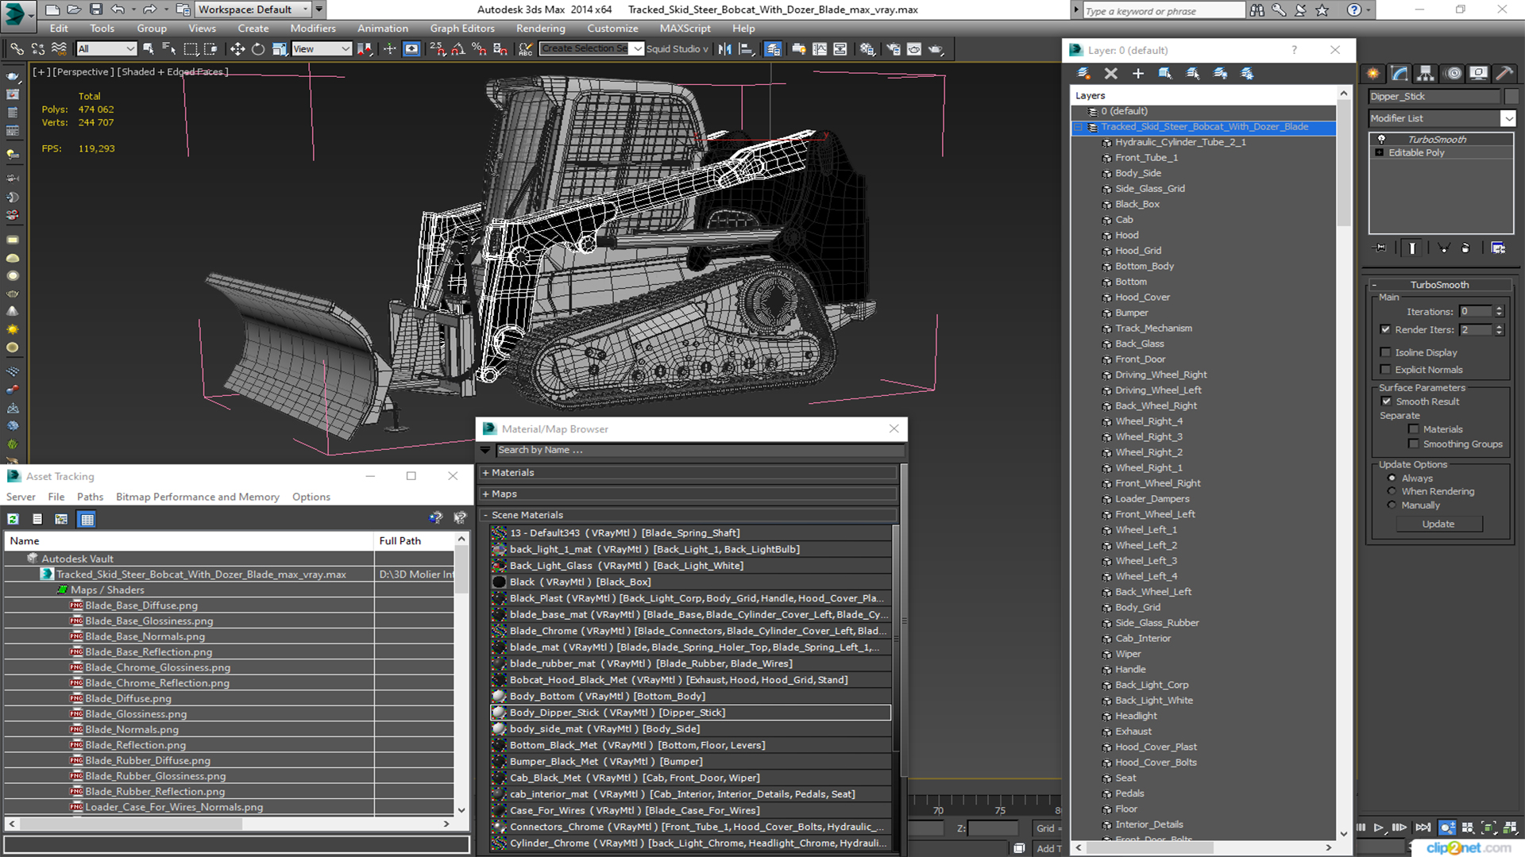Click Configure Modifier Sets icon
Viewport: 1525px width, 857px height.
pos(1498,248)
